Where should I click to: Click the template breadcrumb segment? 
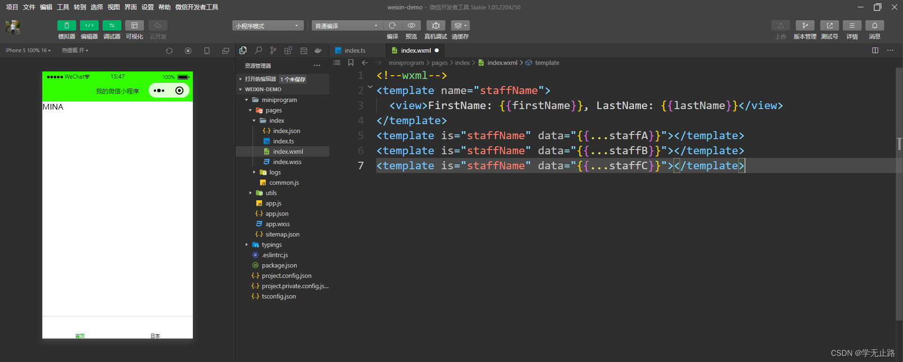coord(547,63)
